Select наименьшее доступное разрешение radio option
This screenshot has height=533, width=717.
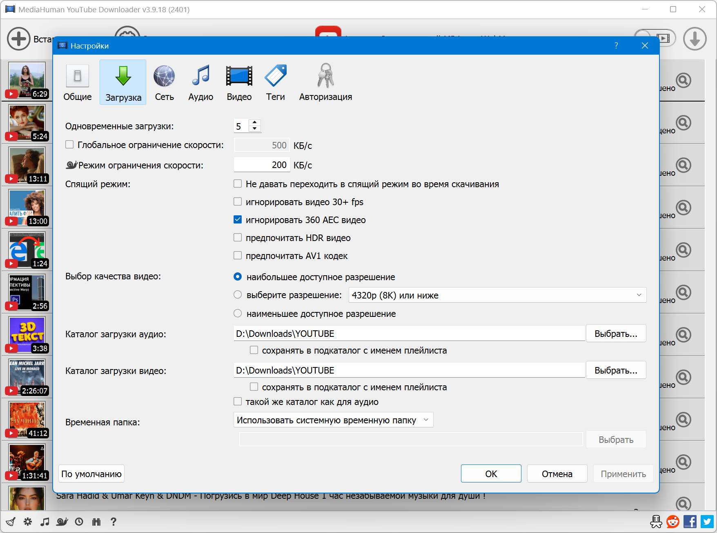coord(238,314)
